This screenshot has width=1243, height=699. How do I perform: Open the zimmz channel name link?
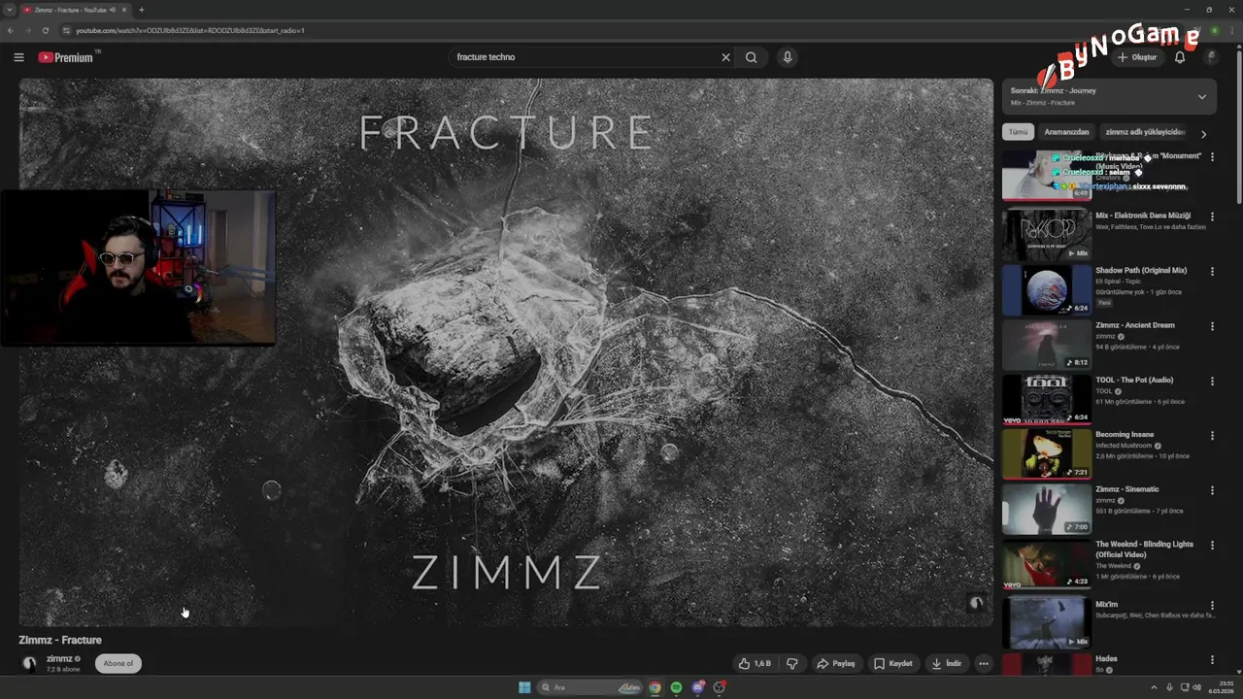(59, 659)
